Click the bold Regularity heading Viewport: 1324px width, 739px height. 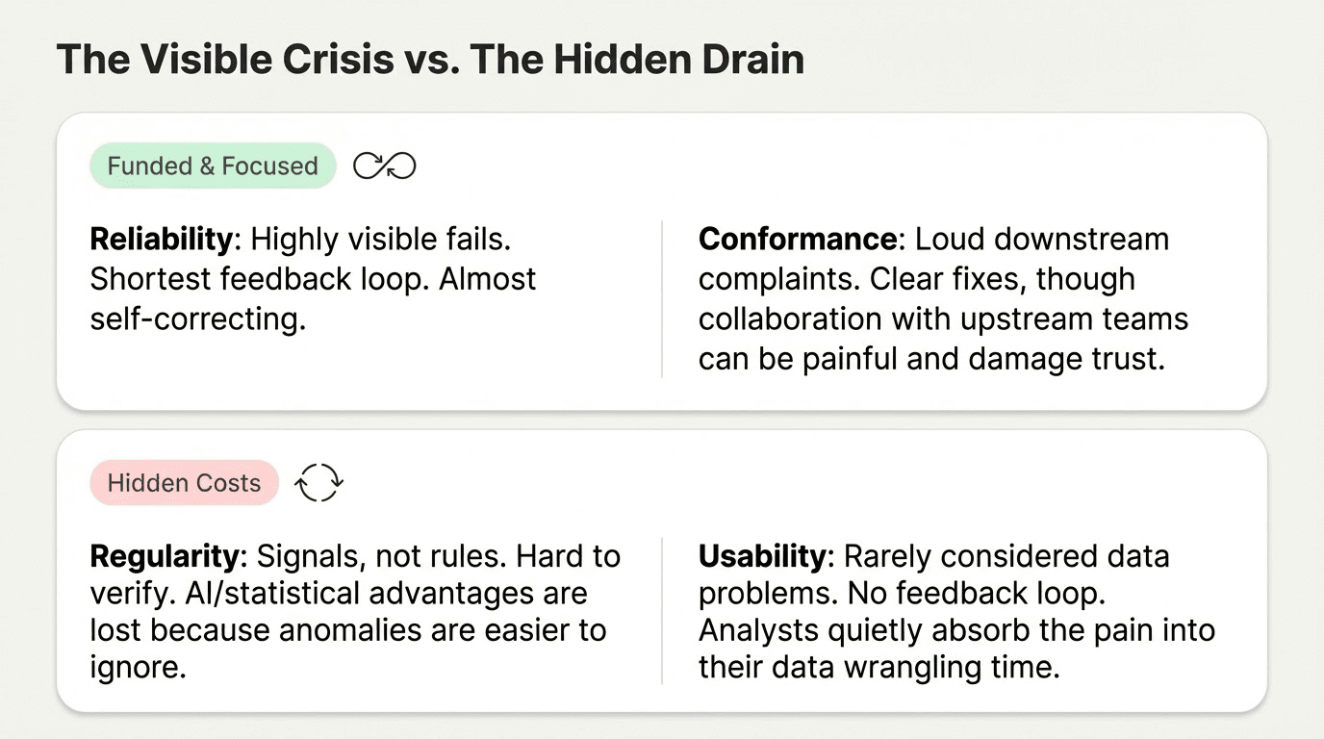(x=164, y=556)
